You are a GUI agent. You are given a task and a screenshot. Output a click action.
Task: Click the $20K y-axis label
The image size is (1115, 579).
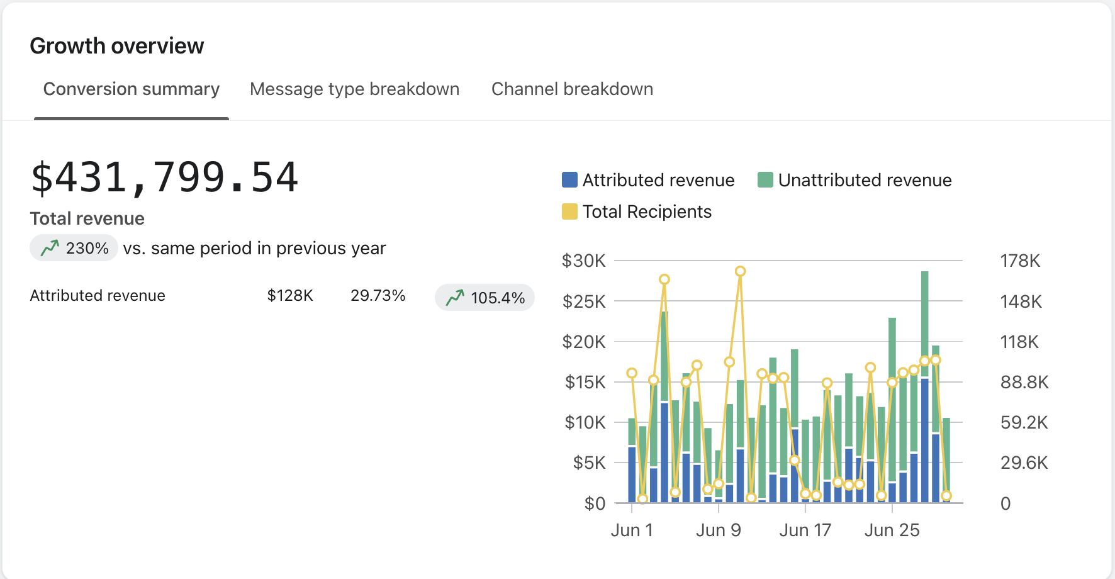click(x=584, y=342)
